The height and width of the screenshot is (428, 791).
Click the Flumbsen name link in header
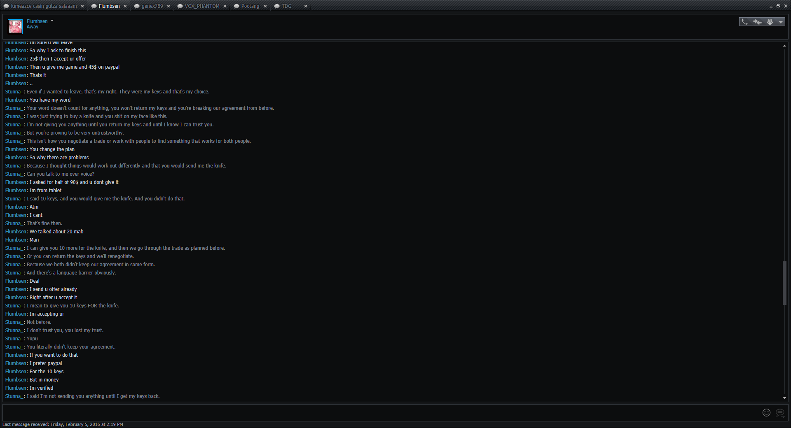[37, 21]
